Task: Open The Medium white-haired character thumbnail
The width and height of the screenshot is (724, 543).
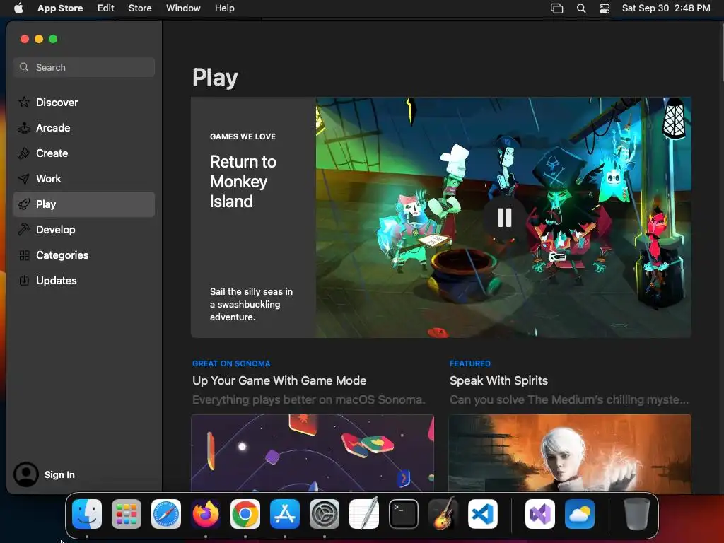Action: pos(570,453)
